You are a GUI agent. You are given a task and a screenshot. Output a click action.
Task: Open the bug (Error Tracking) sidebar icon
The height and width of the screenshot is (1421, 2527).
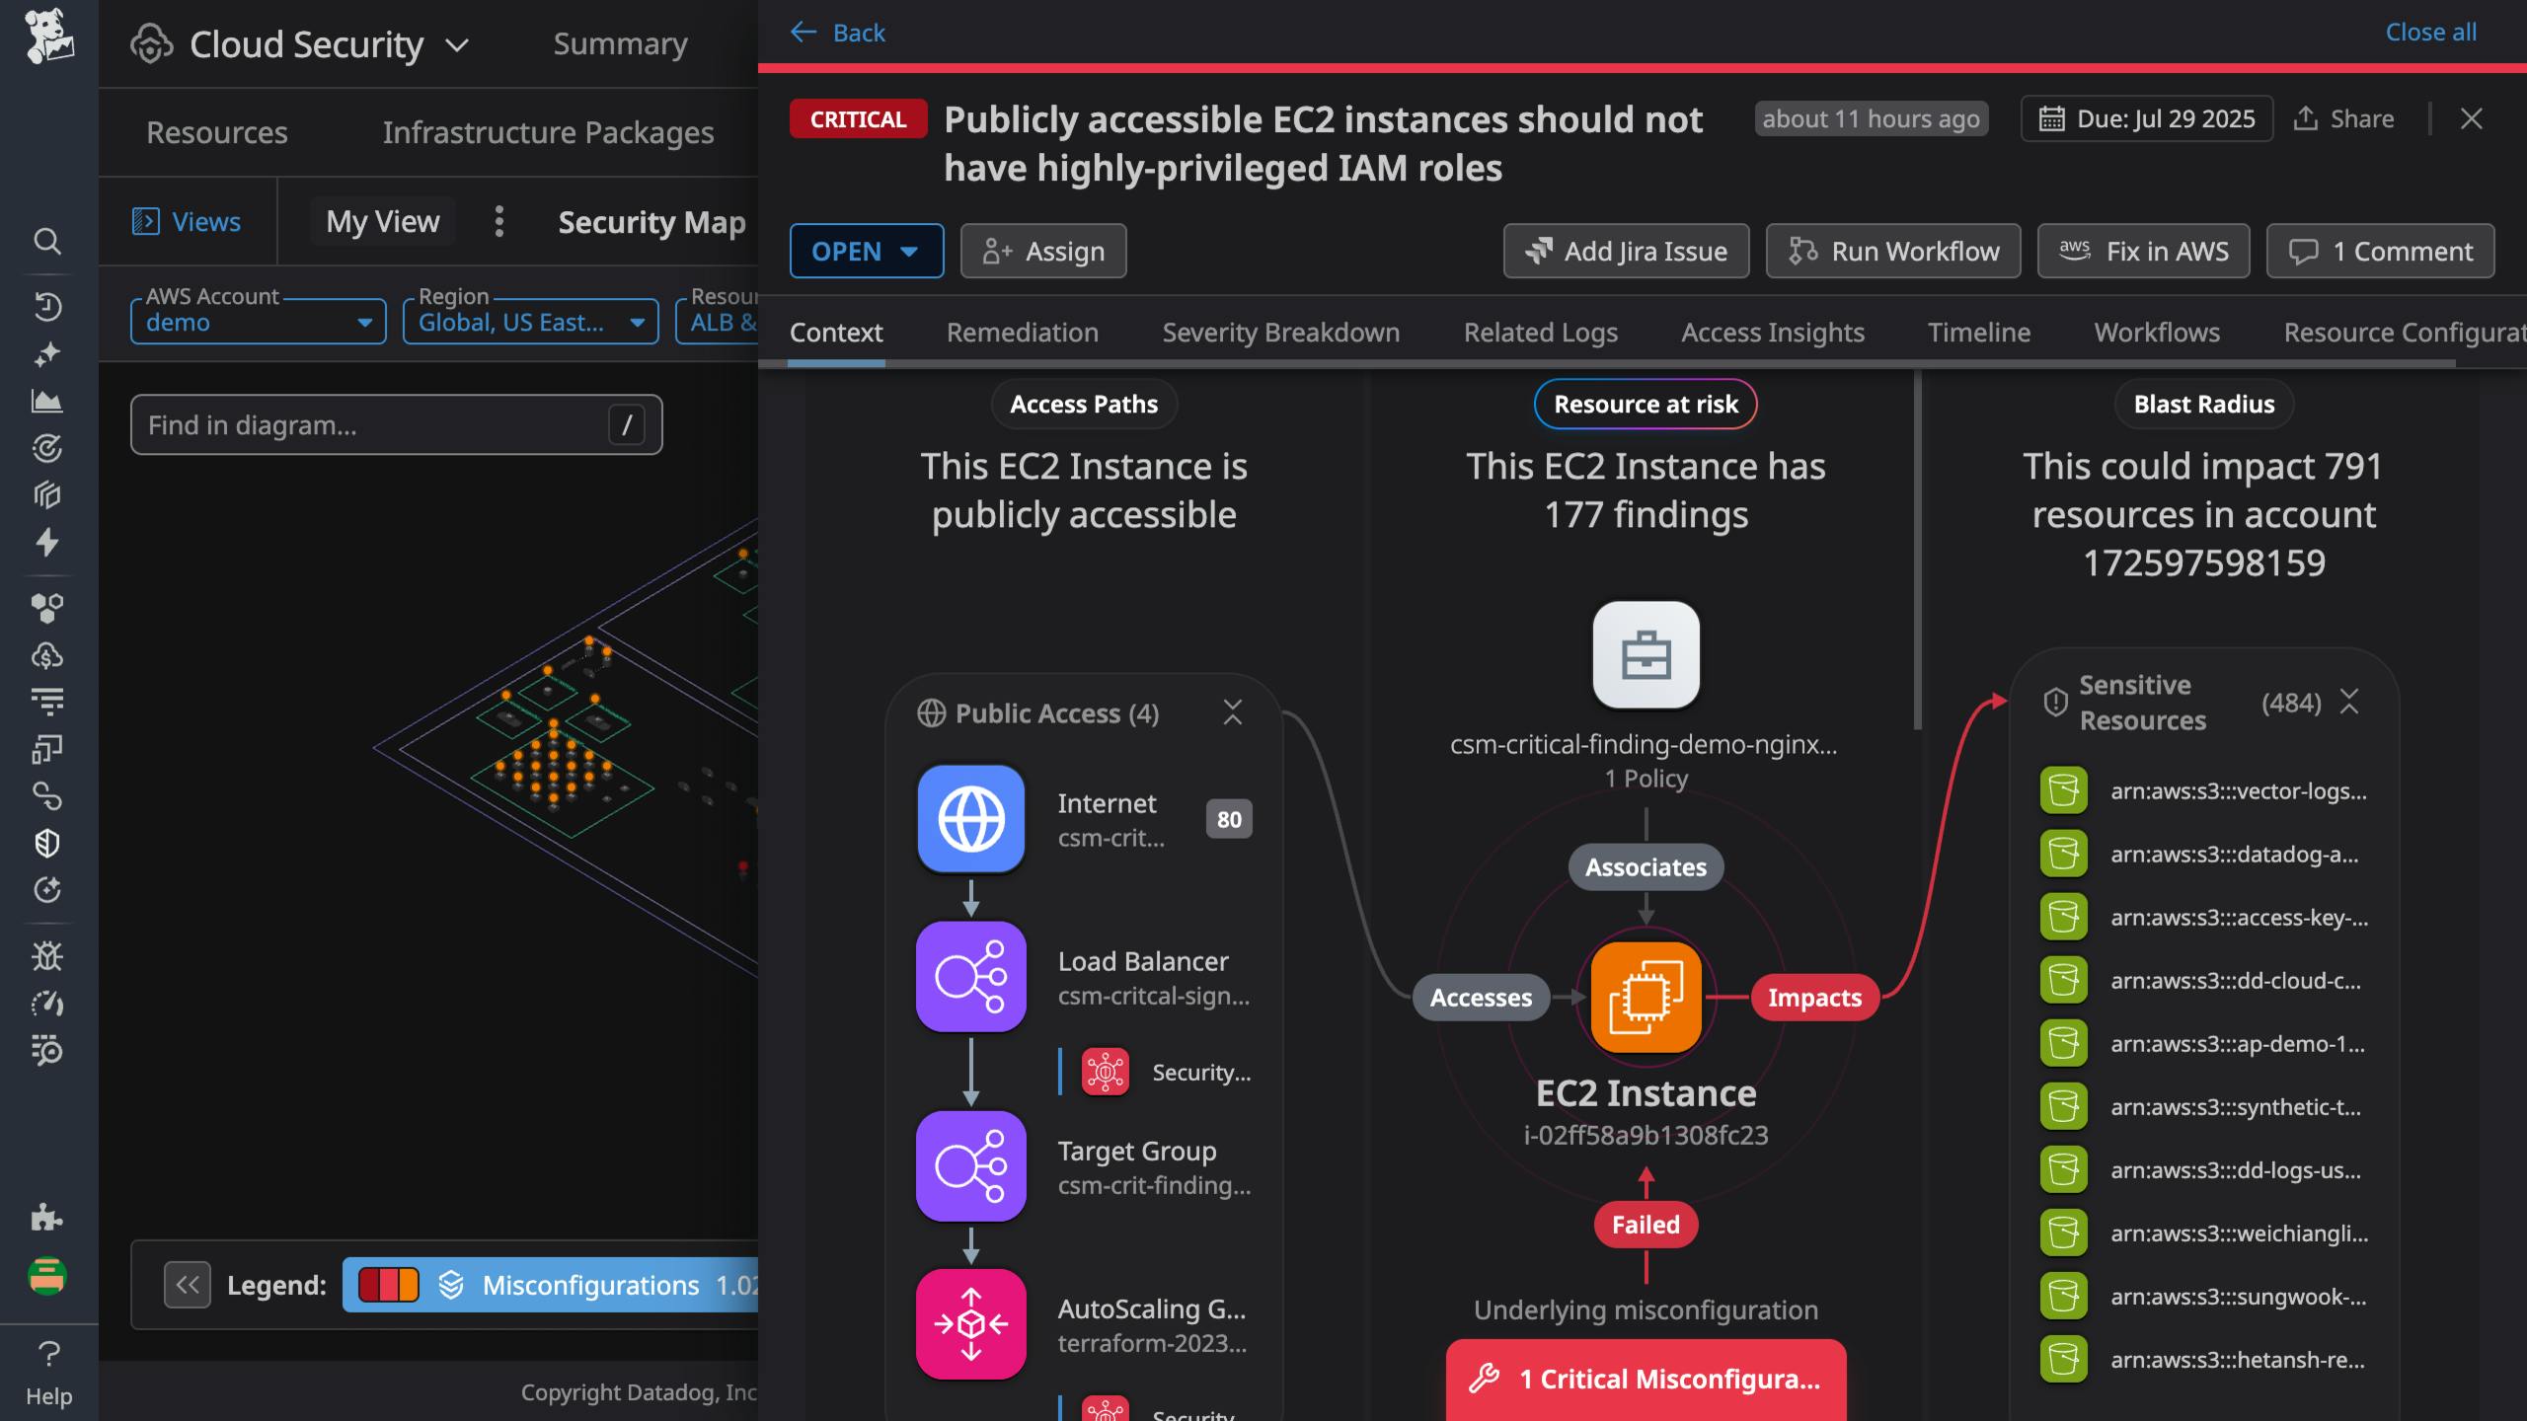pyautogui.click(x=47, y=955)
